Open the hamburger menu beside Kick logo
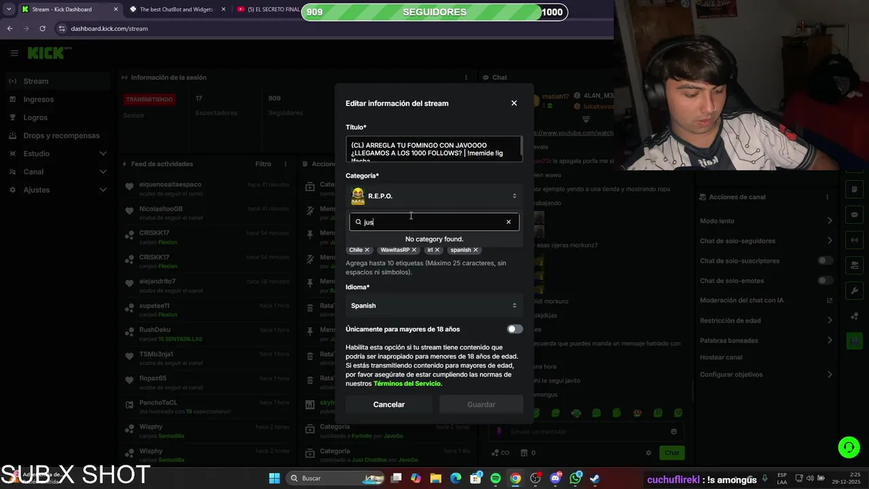 (14, 53)
